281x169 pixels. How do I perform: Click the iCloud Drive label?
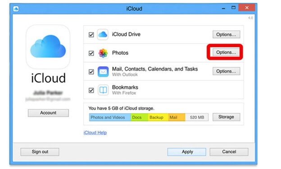(x=126, y=34)
